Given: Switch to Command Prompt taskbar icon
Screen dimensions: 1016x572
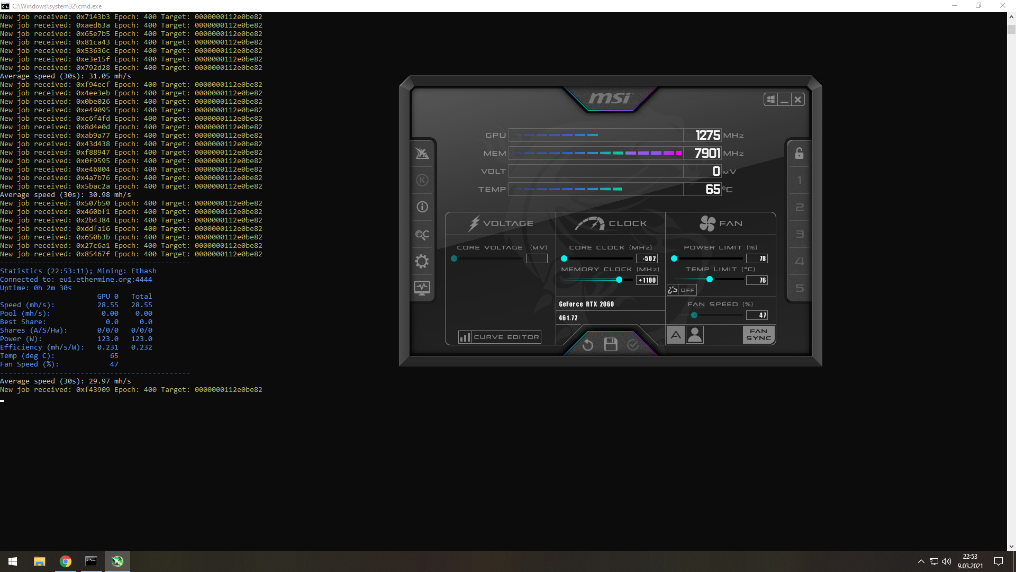Looking at the screenshot, I should [91, 561].
